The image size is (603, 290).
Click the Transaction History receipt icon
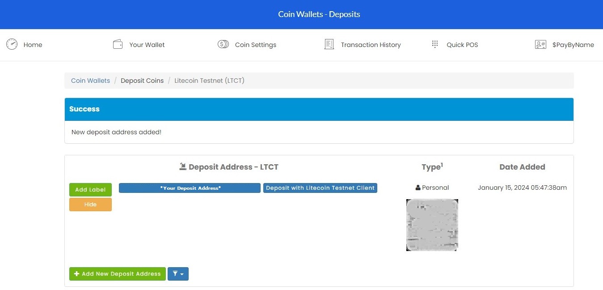(x=329, y=44)
